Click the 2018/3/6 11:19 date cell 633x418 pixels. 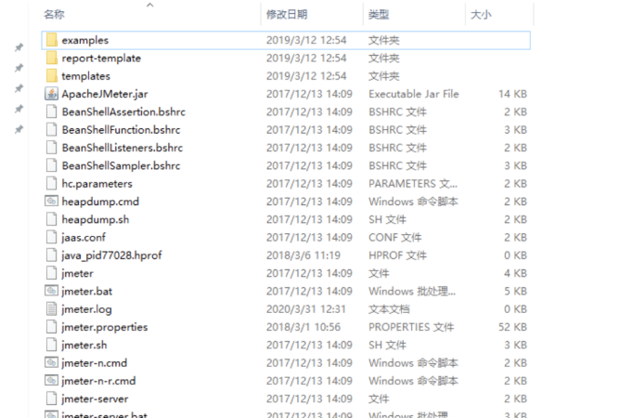coord(304,255)
